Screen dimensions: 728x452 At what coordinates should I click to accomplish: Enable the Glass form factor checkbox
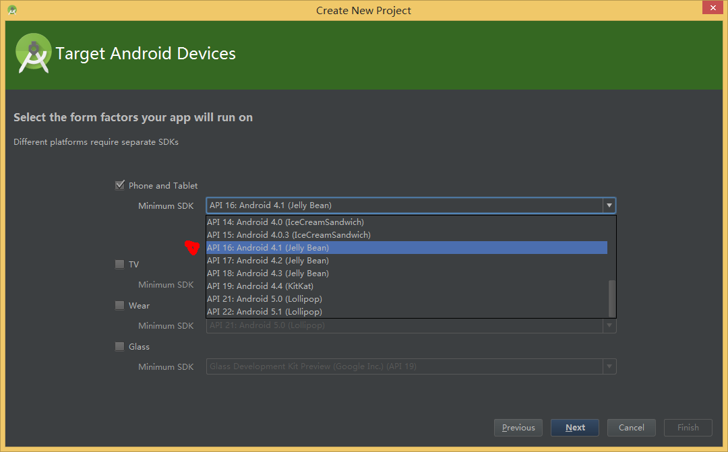pyautogui.click(x=120, y=346)
